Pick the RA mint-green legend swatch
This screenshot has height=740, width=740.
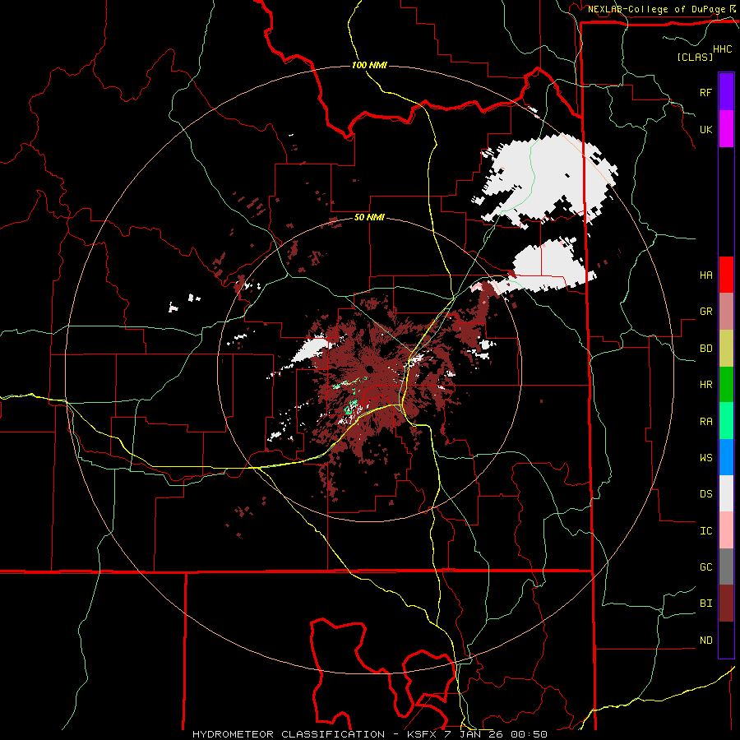point(726,421)
